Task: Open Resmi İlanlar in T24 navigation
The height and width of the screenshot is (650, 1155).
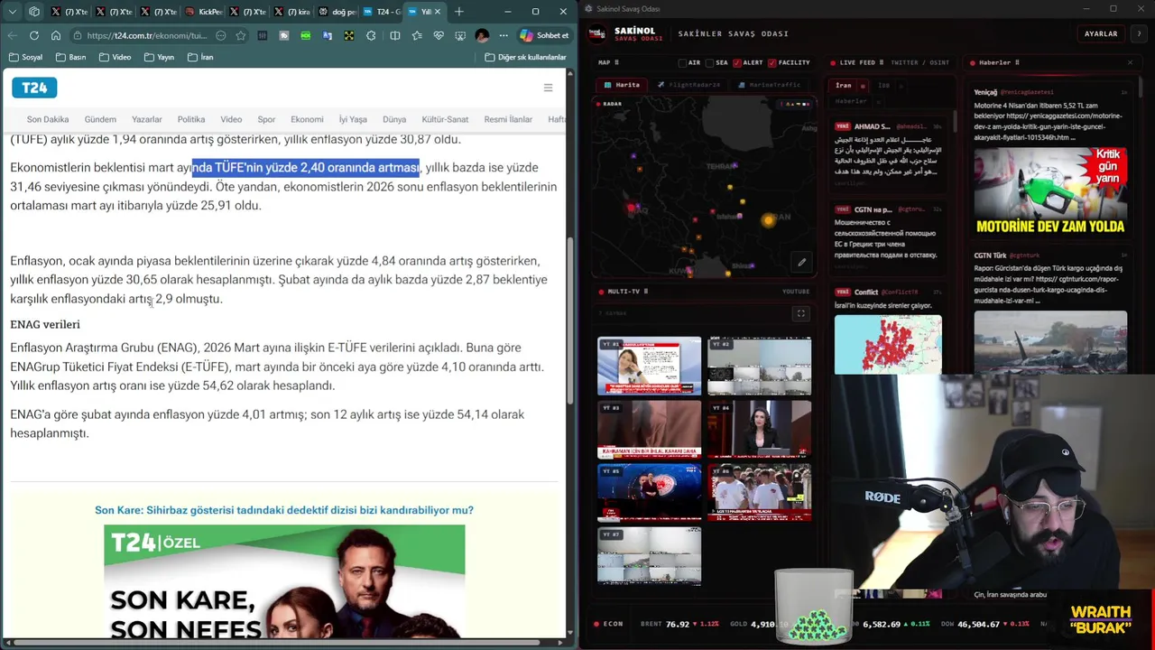Action: 508,119
